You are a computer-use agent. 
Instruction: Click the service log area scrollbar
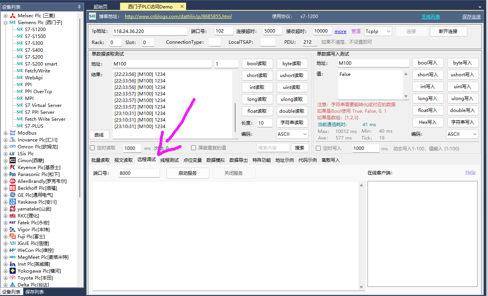point(361,236)
